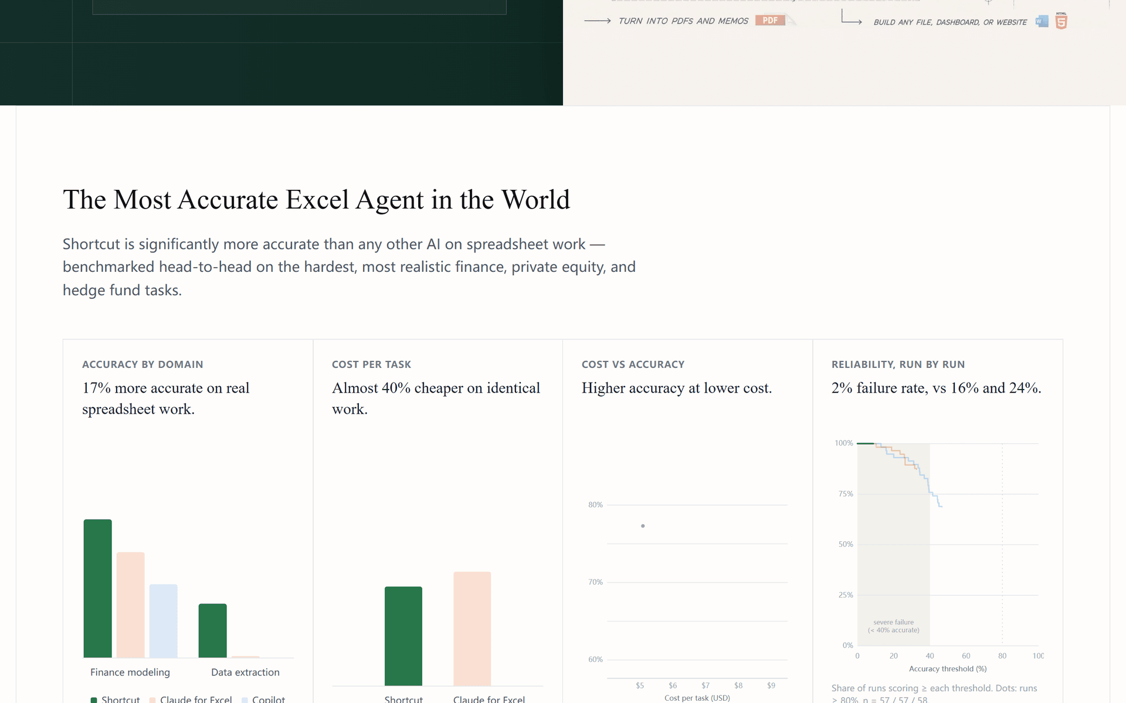Screen dimensions: 1126x703
Task: Click the $5 cost axis tick
Action: (x=640, y=685)
